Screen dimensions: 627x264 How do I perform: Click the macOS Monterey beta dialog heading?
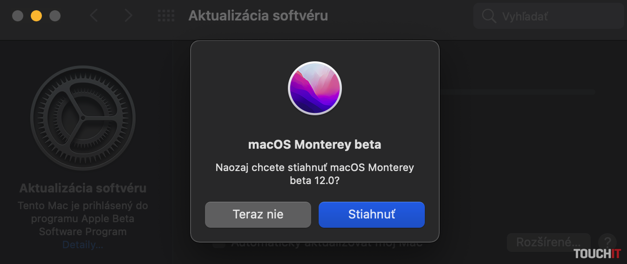click(x=314, y=145)
